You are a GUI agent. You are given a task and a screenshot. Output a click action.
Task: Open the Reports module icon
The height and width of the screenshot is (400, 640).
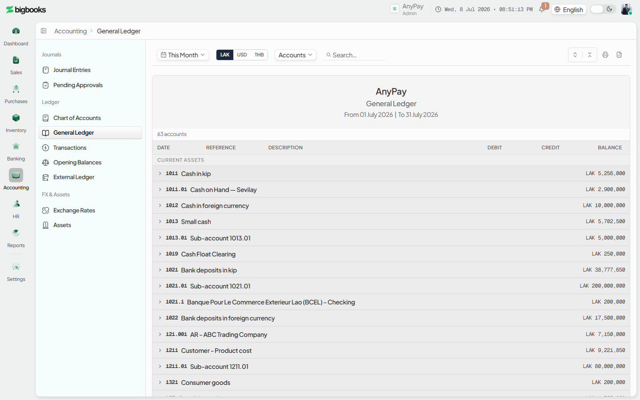pos(16,233)
